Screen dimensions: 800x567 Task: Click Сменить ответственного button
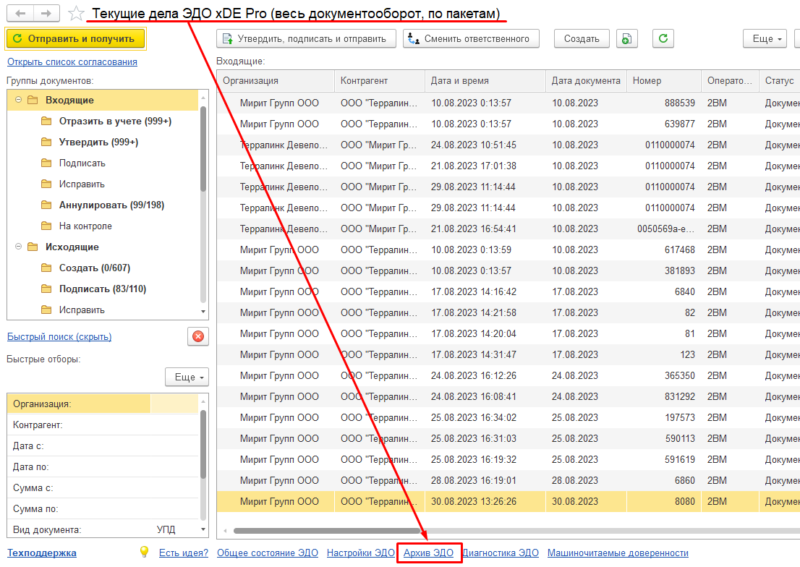coord(471,39)
